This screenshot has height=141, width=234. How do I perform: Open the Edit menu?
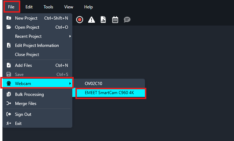(29, 7)
